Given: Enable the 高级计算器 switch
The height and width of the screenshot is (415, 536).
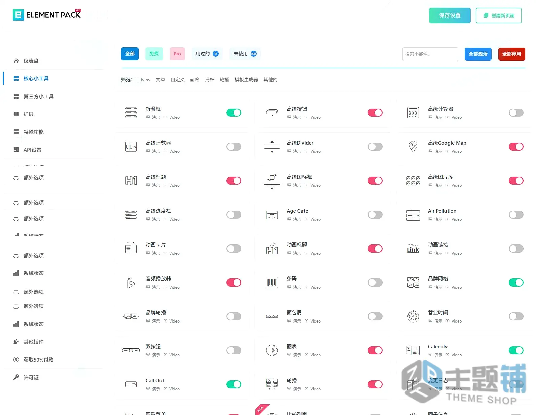Looking at the screenshot, I should [x=516, y=113].
